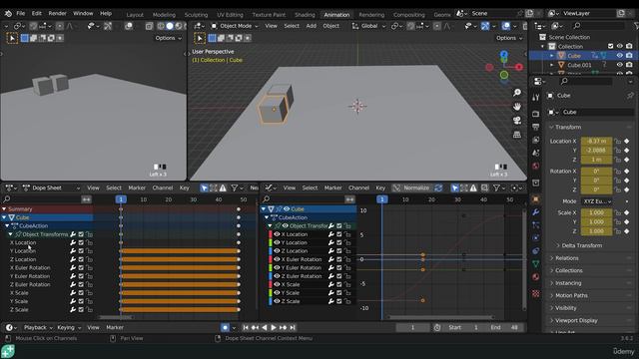Viewport: 639px width, 359px height.
Task: Toggle Z Euler Rotation eye in Graph Editor
Action: [x=278, y=276]
